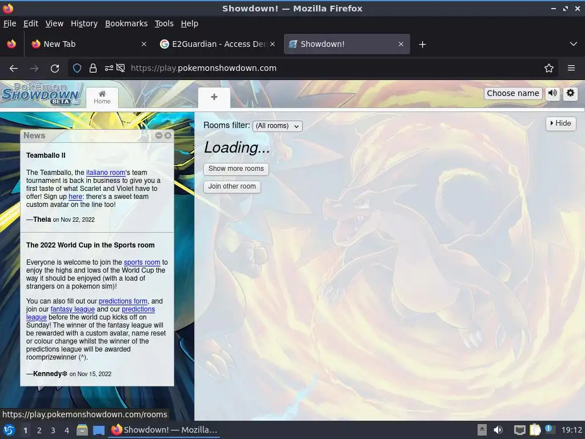Follow the 'here' sign up link

(x=75, y=197)
